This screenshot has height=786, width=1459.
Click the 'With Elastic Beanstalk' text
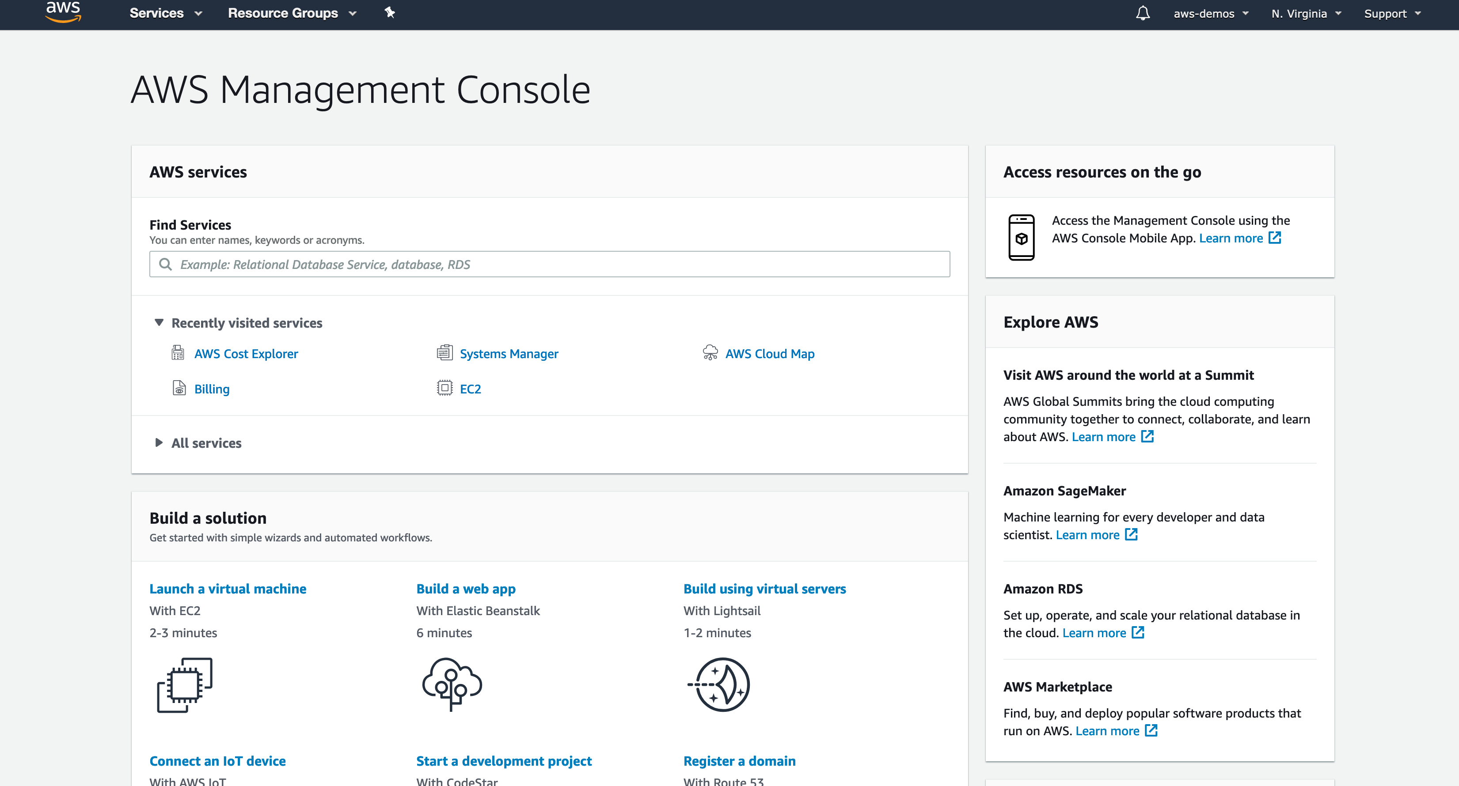pyautogui.click(x=478, y=611)
